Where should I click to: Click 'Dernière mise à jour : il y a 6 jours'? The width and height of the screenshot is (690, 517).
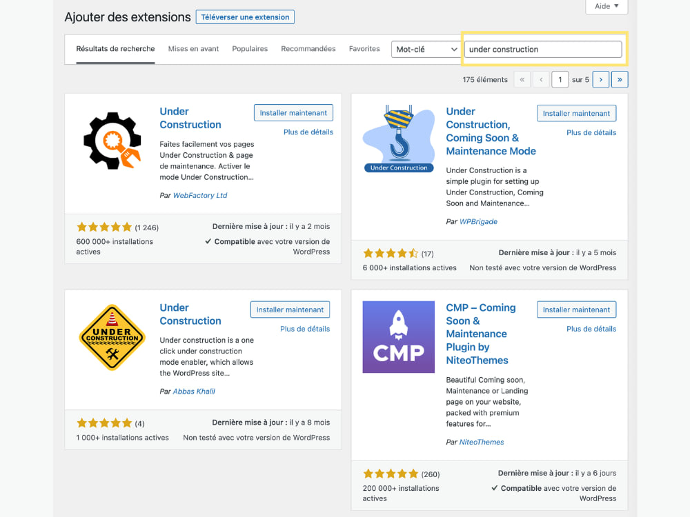pos(557,473)
